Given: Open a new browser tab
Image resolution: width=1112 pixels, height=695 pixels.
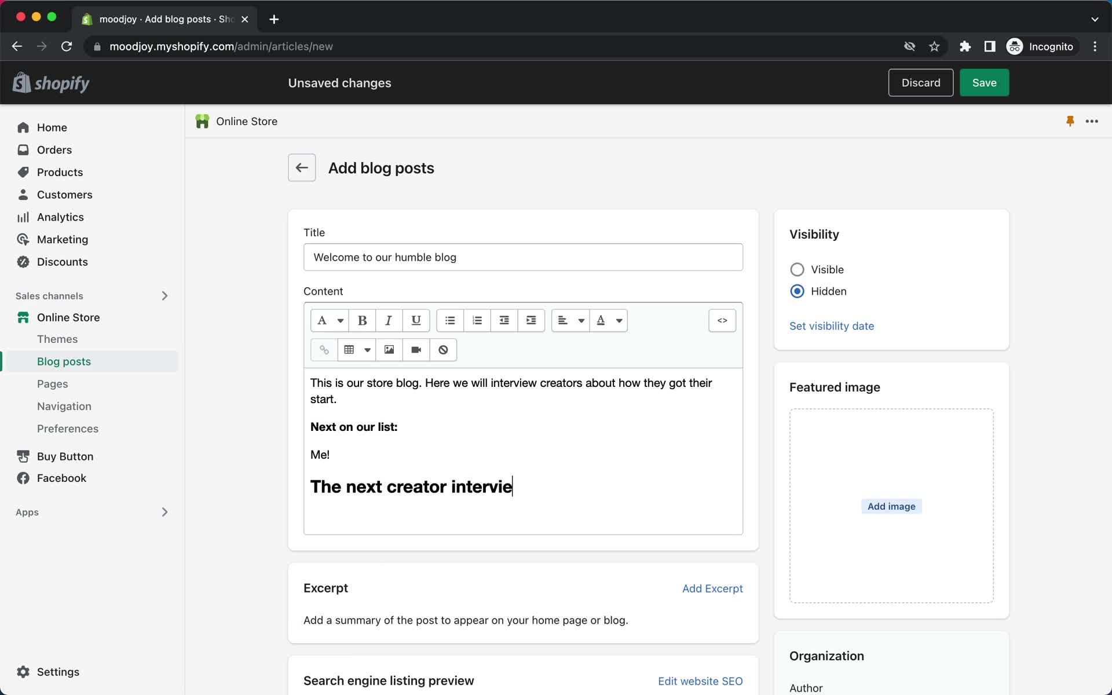Looking at the screenshot, I should click(274, 19).
